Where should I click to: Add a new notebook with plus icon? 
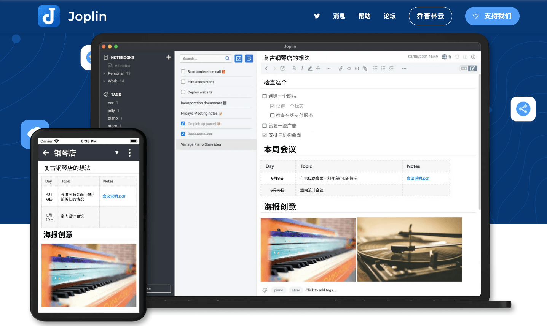(169, 57)
